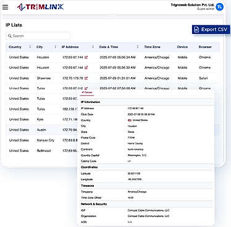Click the ISP Comcast Cable Communications value
The width and height of the screenshot is (231, 227).
click(148, 210)
